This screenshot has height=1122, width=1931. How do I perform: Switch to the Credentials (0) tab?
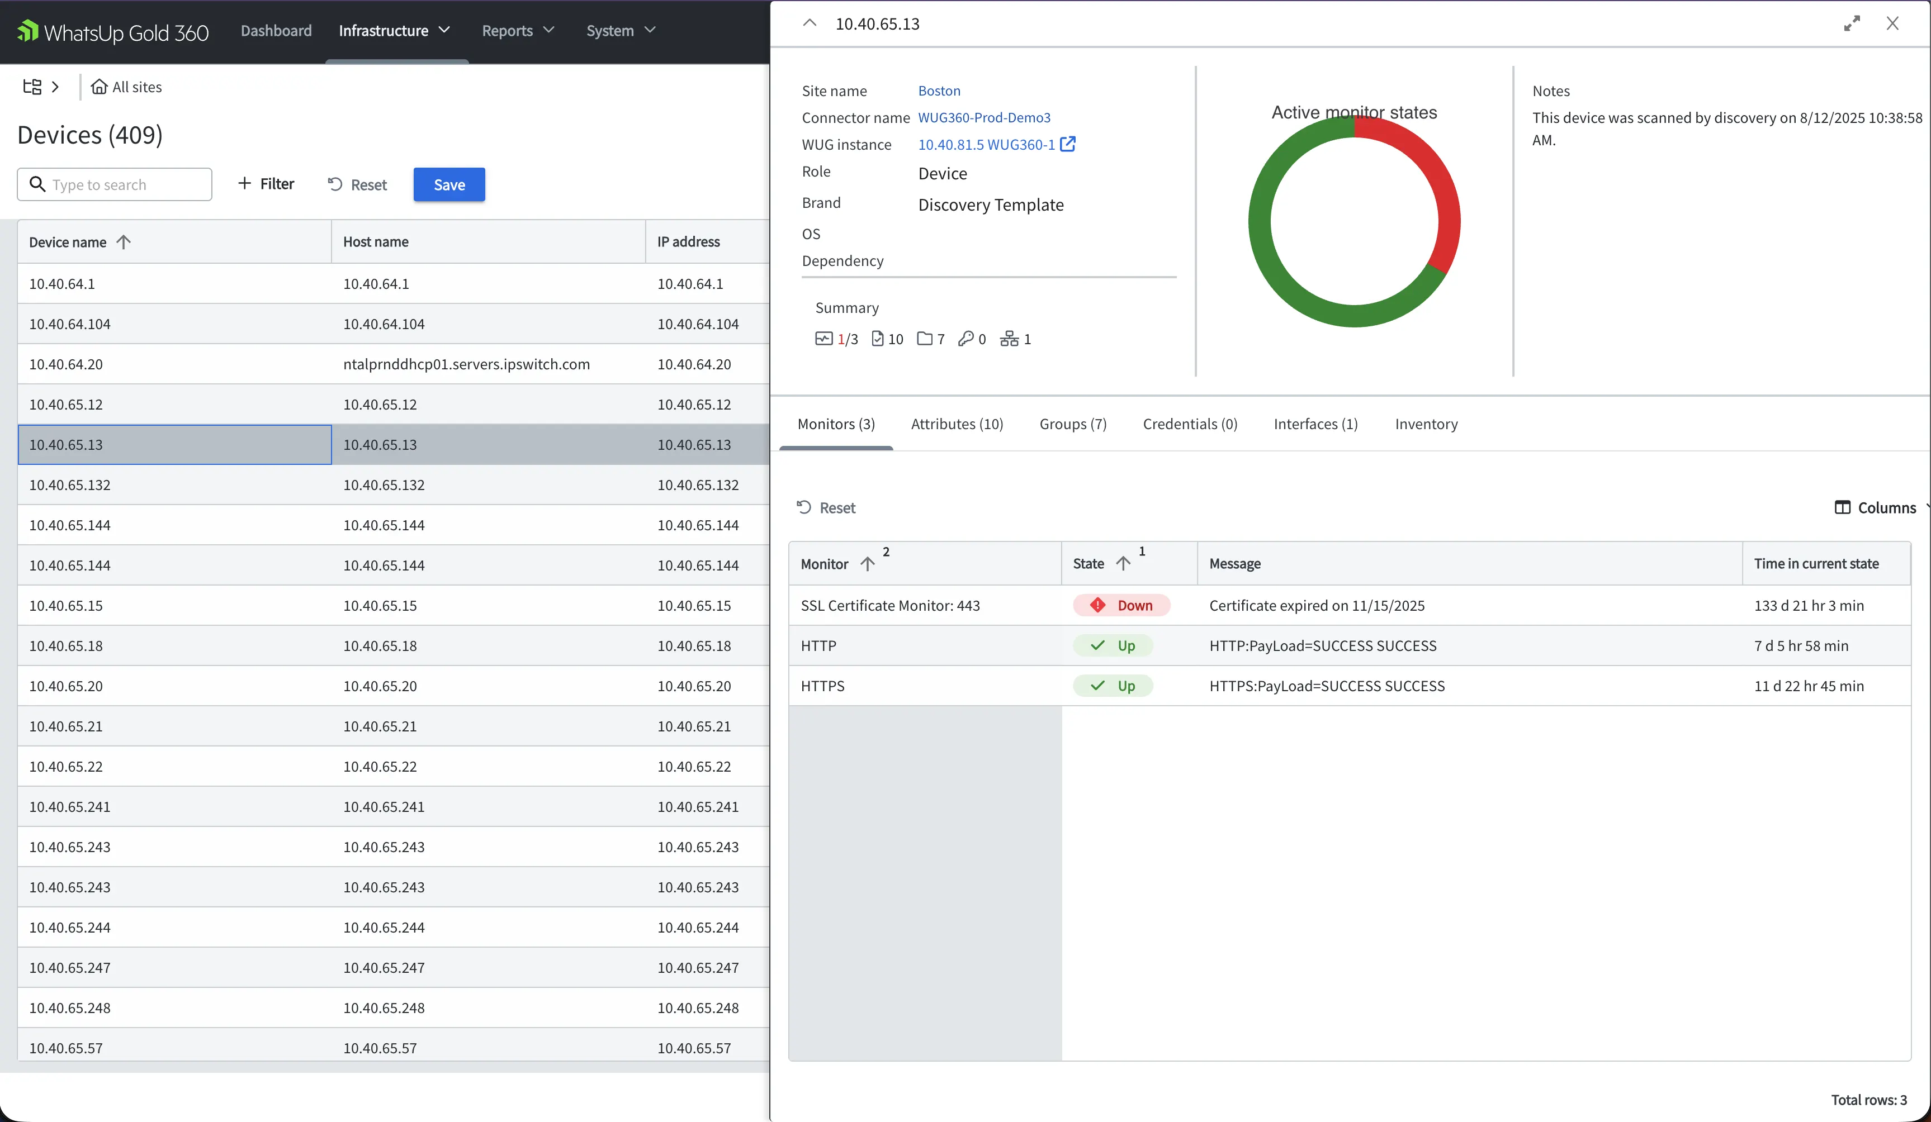pos(1190,424)
